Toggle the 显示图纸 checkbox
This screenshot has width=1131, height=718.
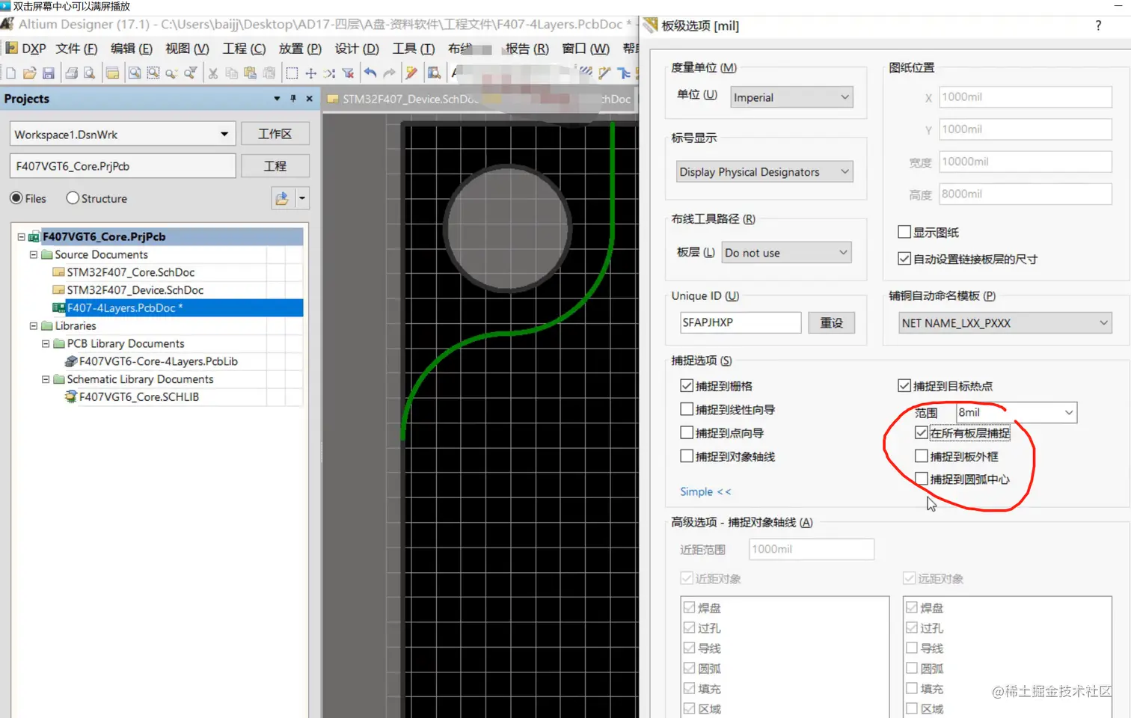click(x=904, y=232)
